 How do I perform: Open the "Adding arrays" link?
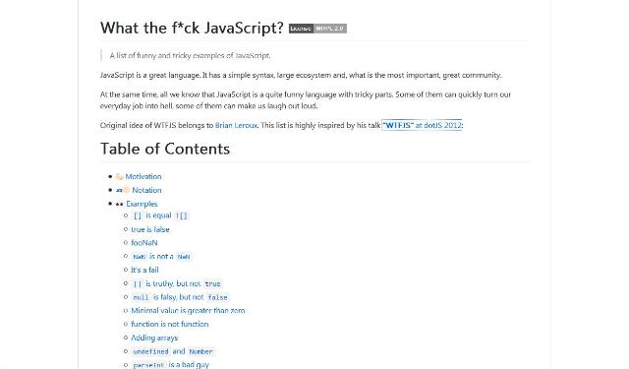pyautogui.click(x=154, y=338)
